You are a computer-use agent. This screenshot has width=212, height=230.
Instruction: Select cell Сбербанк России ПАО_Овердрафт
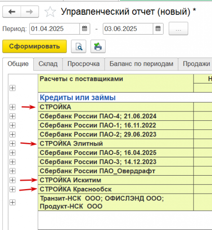[115, 171]
